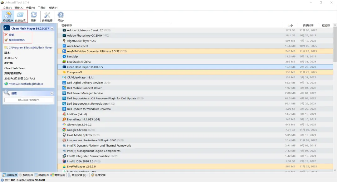Select Dell SupportAssist OS Recovery Plugin row
The width and height of the screenshot is (337, 182).
[195, 98]
